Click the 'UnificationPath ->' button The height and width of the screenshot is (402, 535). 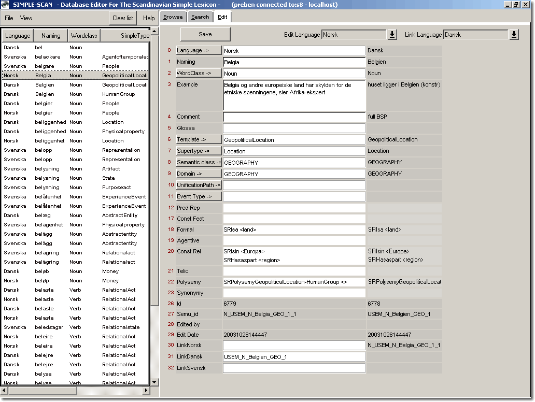coord(199,185)
